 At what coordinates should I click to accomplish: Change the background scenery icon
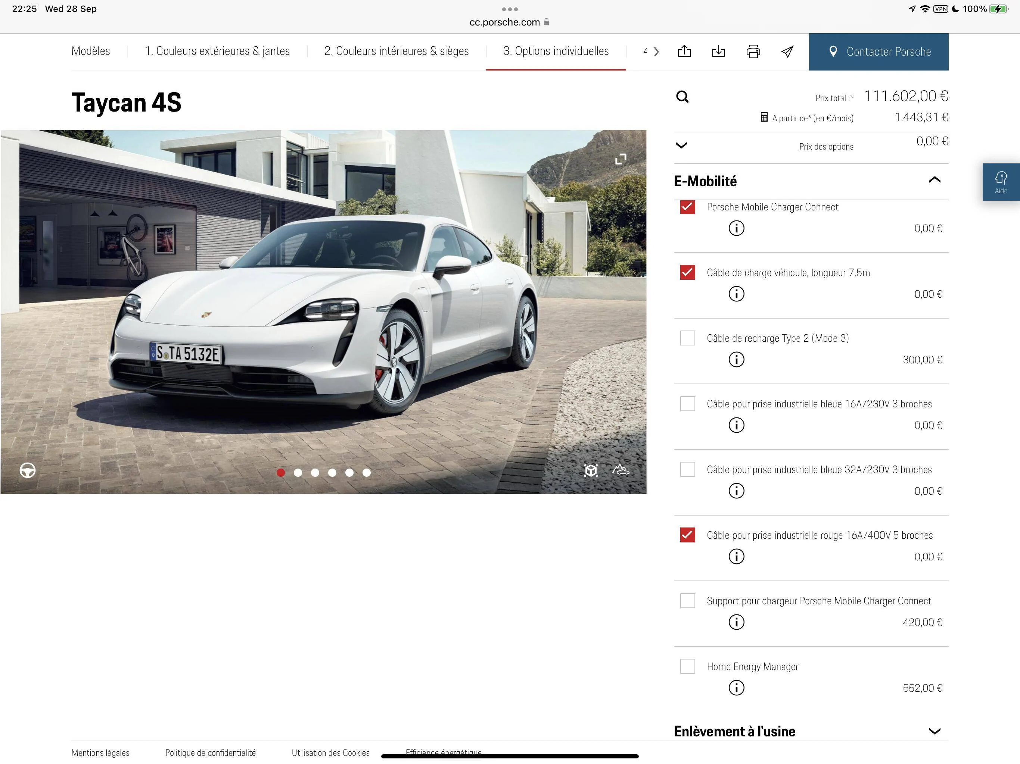(621, 470)
